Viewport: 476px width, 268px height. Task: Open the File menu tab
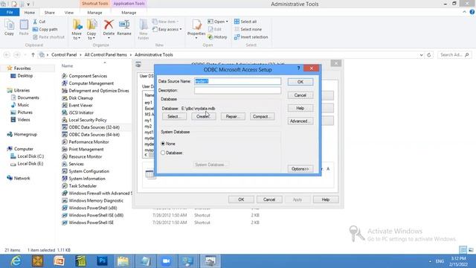[x=10, y=12]
